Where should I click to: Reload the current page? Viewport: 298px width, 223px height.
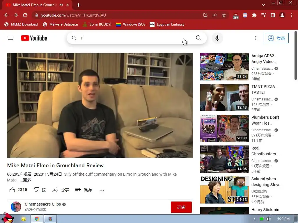click(25, 15)
